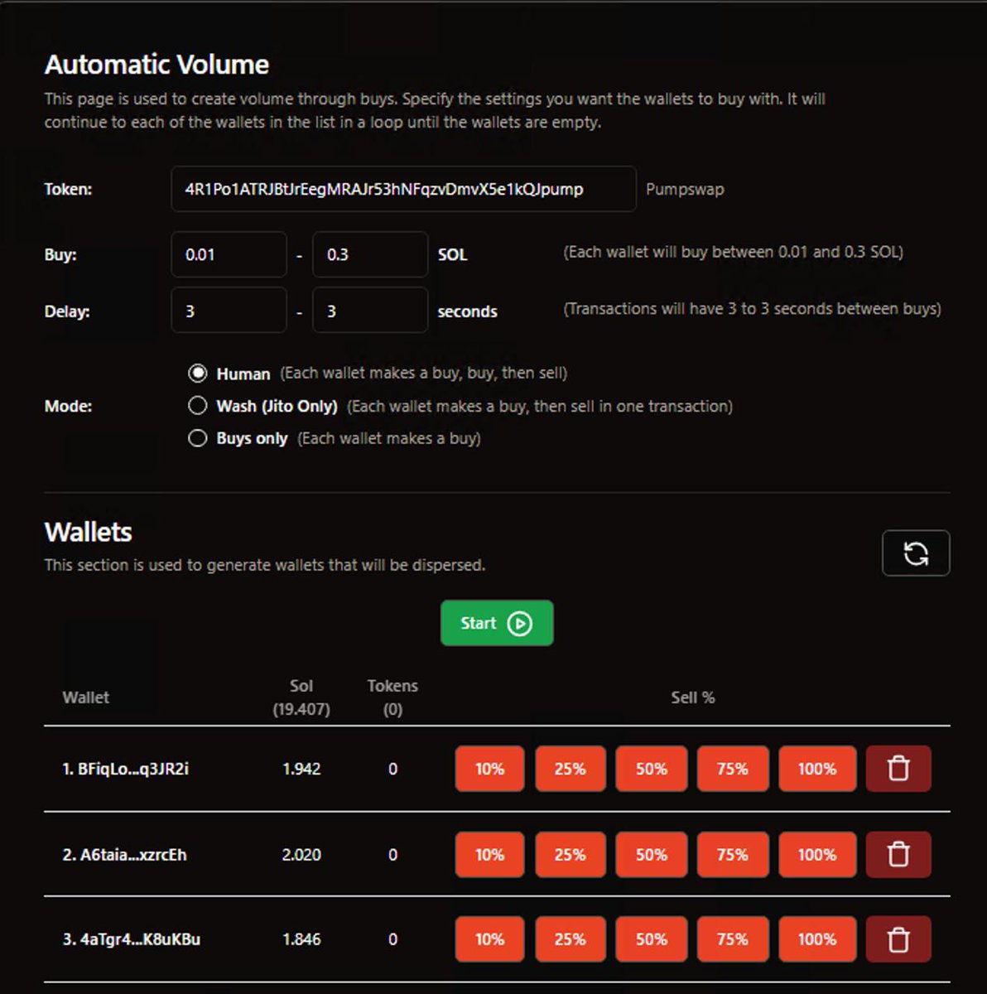Image resolution: width=987 pixels, height=994 pixels.
Task: Click the Tokens (0) column header
Action: (392, 697)
